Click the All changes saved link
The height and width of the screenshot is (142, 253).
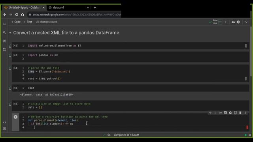click(47, 22)
